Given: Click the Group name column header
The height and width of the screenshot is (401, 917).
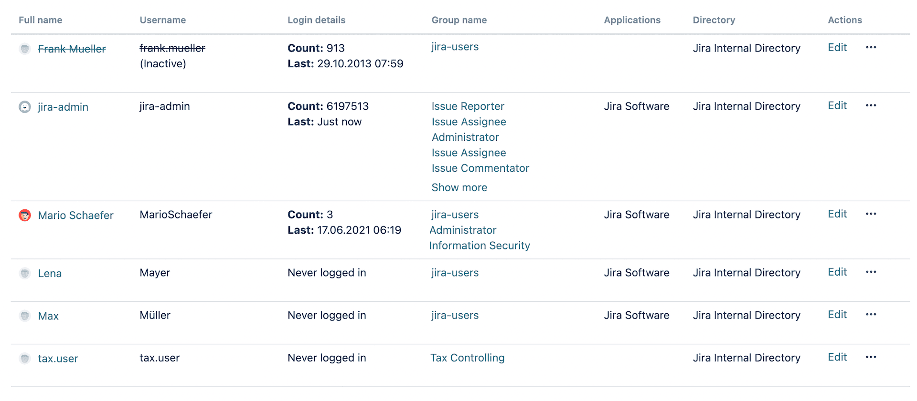Looking at the screenshot, I should coord(459,20).
